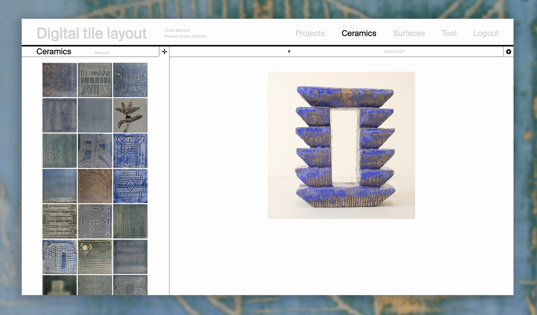Click Victor Marqué user name
The height and width of the screenshot is (315, 537).
177,30
